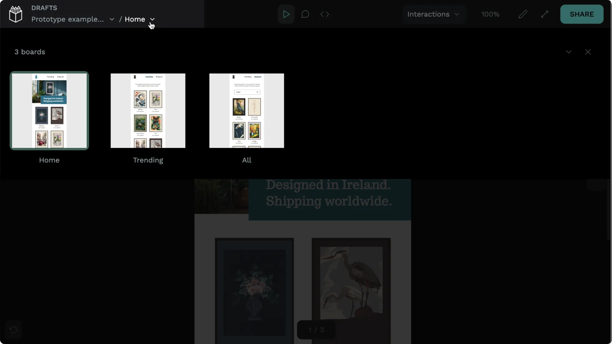612x344 pixels.
Task: Open the Comment/Chat tool
Action: click(306, 14)
